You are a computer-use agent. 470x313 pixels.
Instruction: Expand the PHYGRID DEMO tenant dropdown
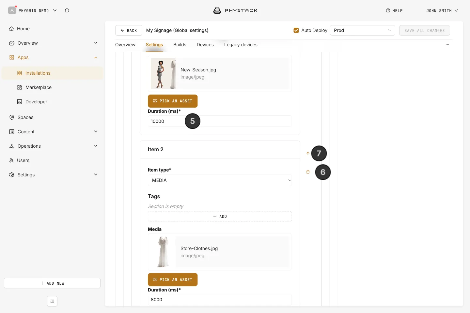point(55,10)
